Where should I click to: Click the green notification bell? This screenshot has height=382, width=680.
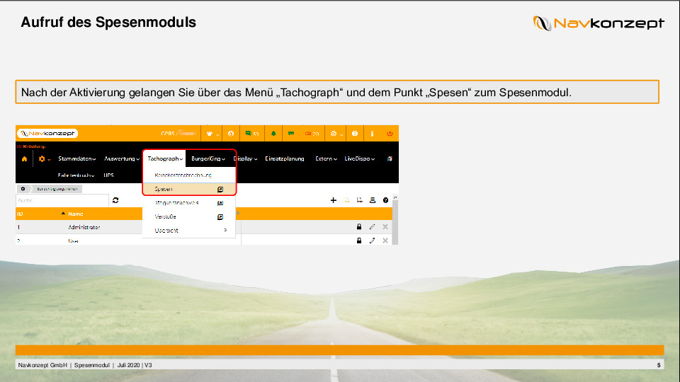coord(273,134)
